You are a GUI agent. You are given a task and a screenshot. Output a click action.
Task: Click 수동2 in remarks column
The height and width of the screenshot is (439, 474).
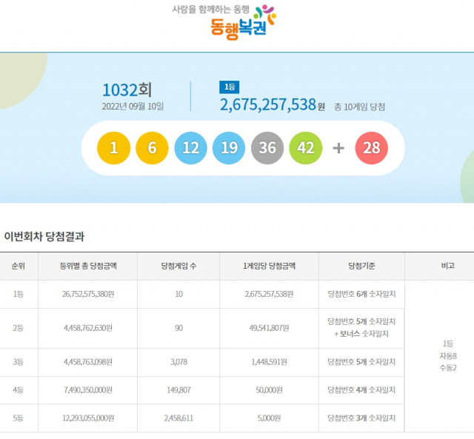point(447,368)
